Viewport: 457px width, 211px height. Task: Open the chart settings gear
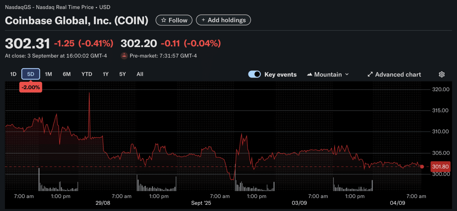(442, 74)
